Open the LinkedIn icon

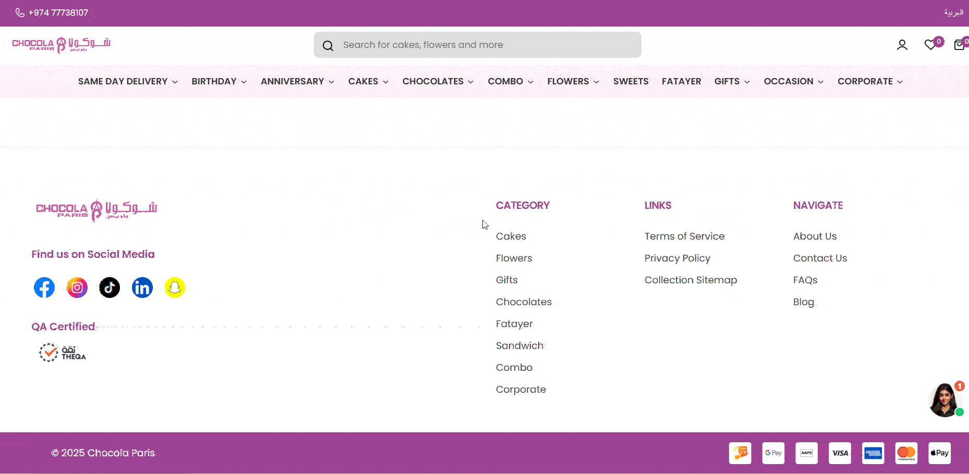[142, 287]
